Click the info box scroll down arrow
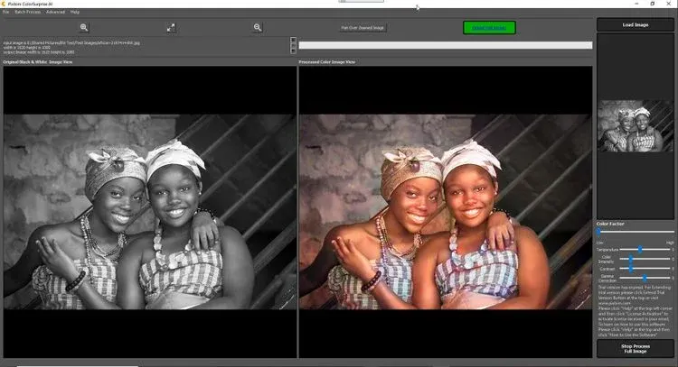Viewport: 678px width, 367px height. point(293,50)
